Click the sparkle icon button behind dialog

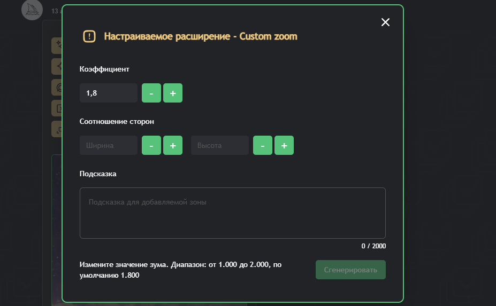click(56, 46)
